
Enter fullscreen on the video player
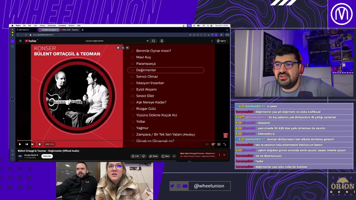coord(225,144)
